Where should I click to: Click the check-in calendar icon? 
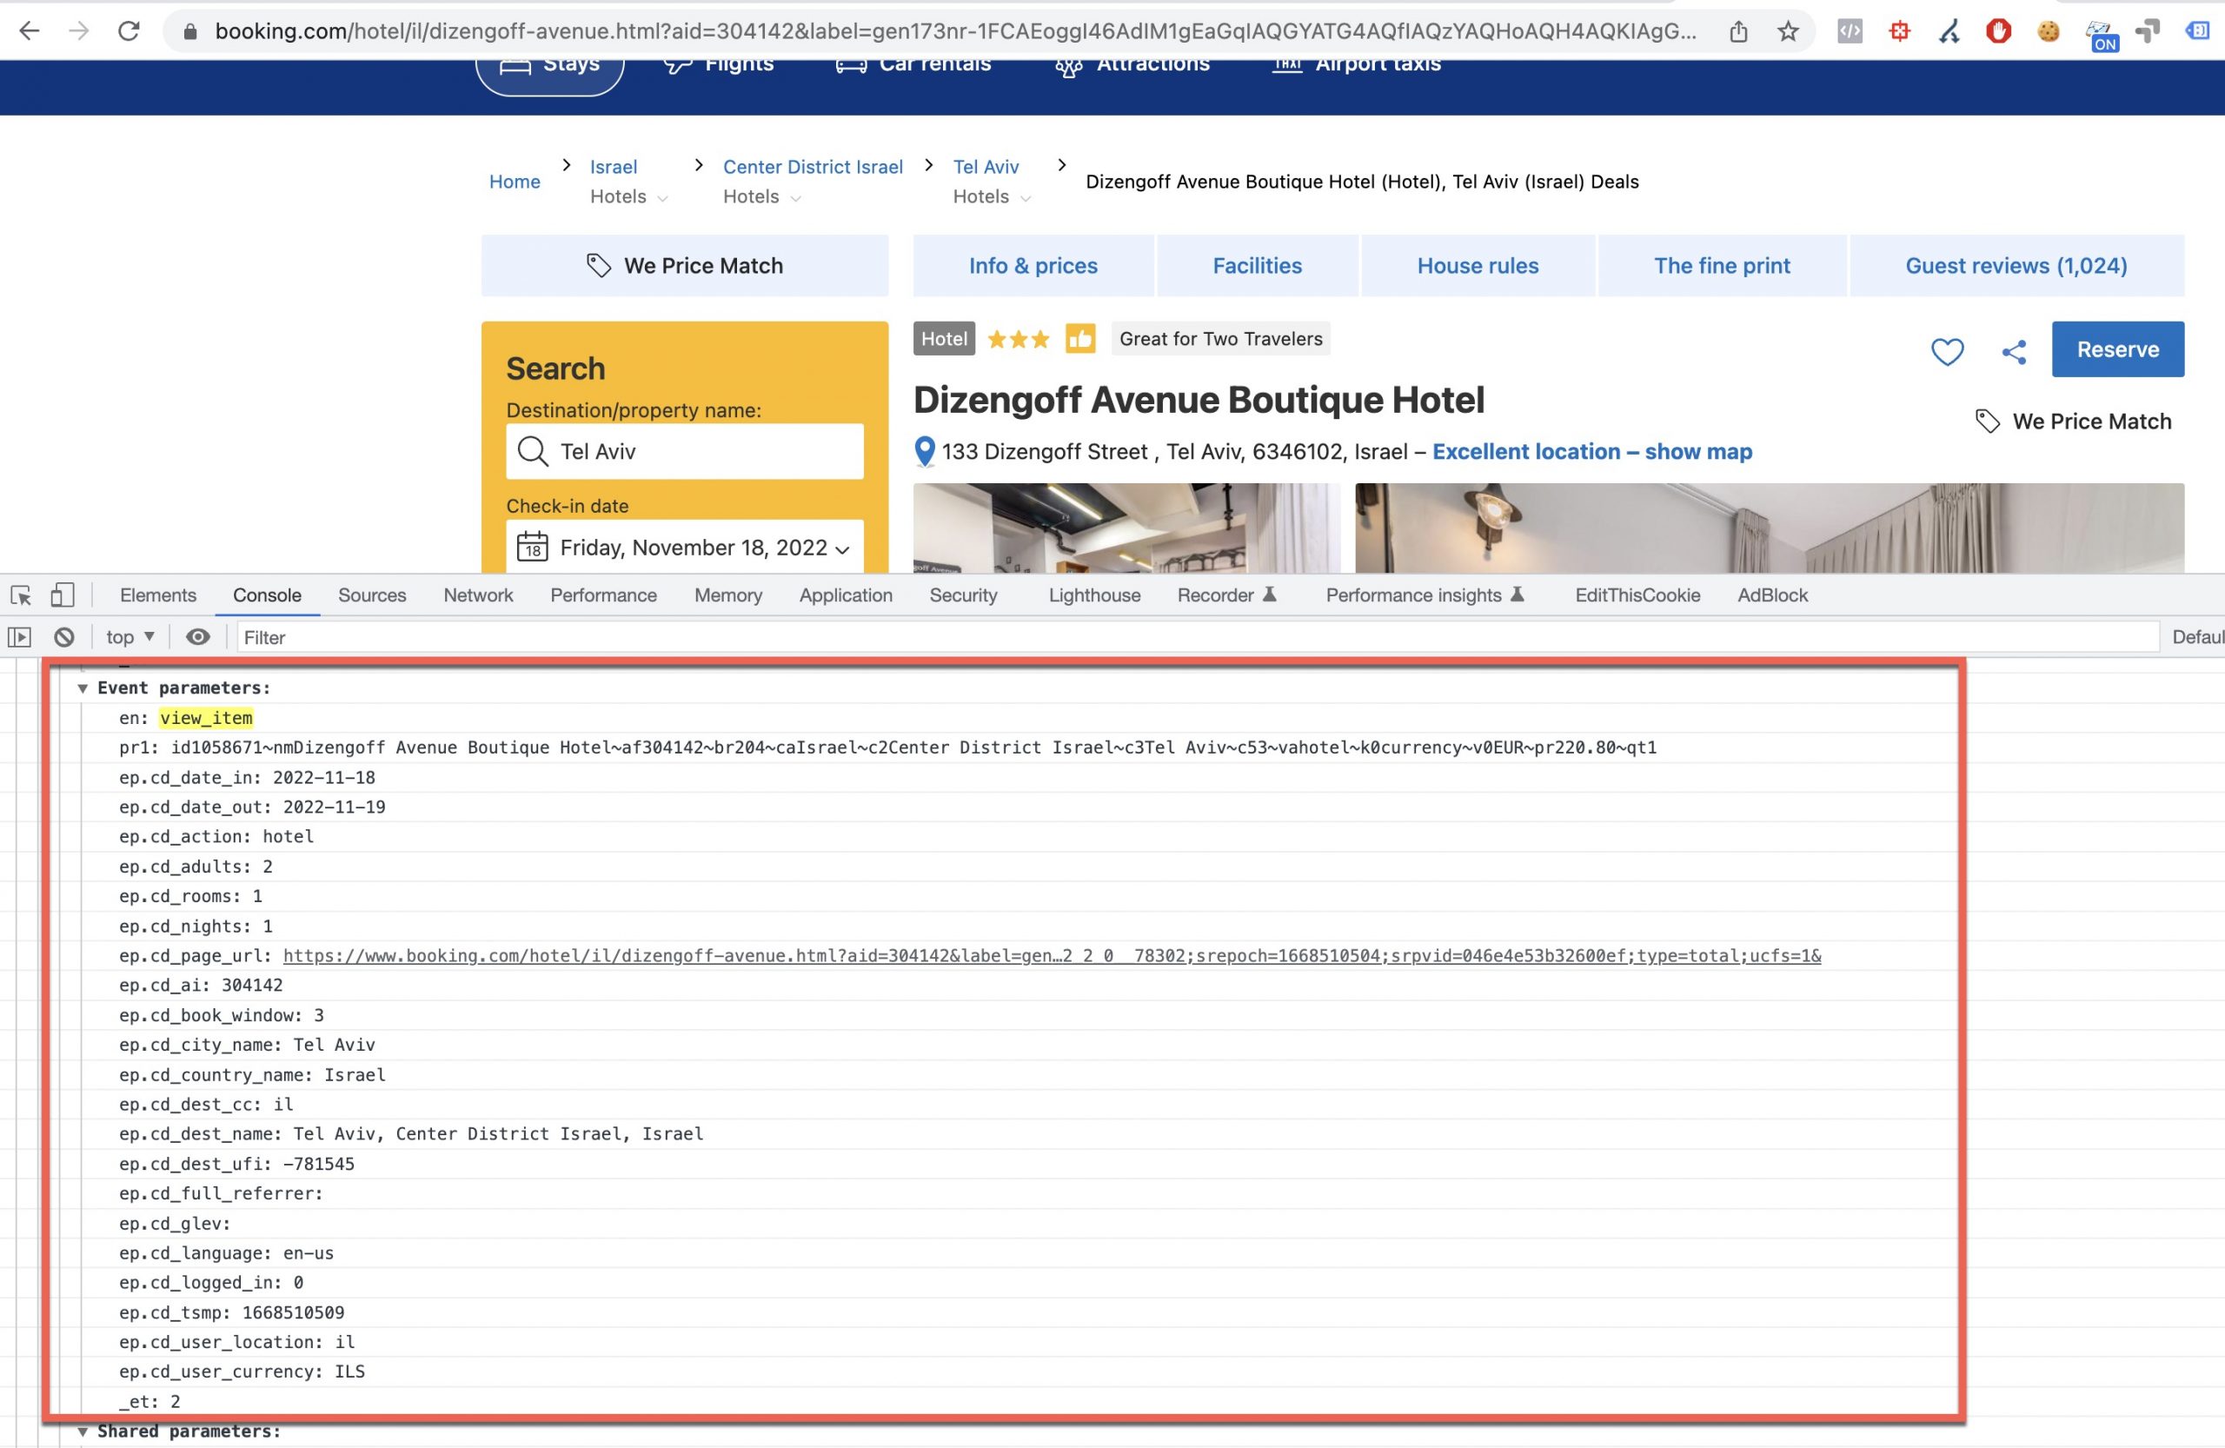pos(532,546)
